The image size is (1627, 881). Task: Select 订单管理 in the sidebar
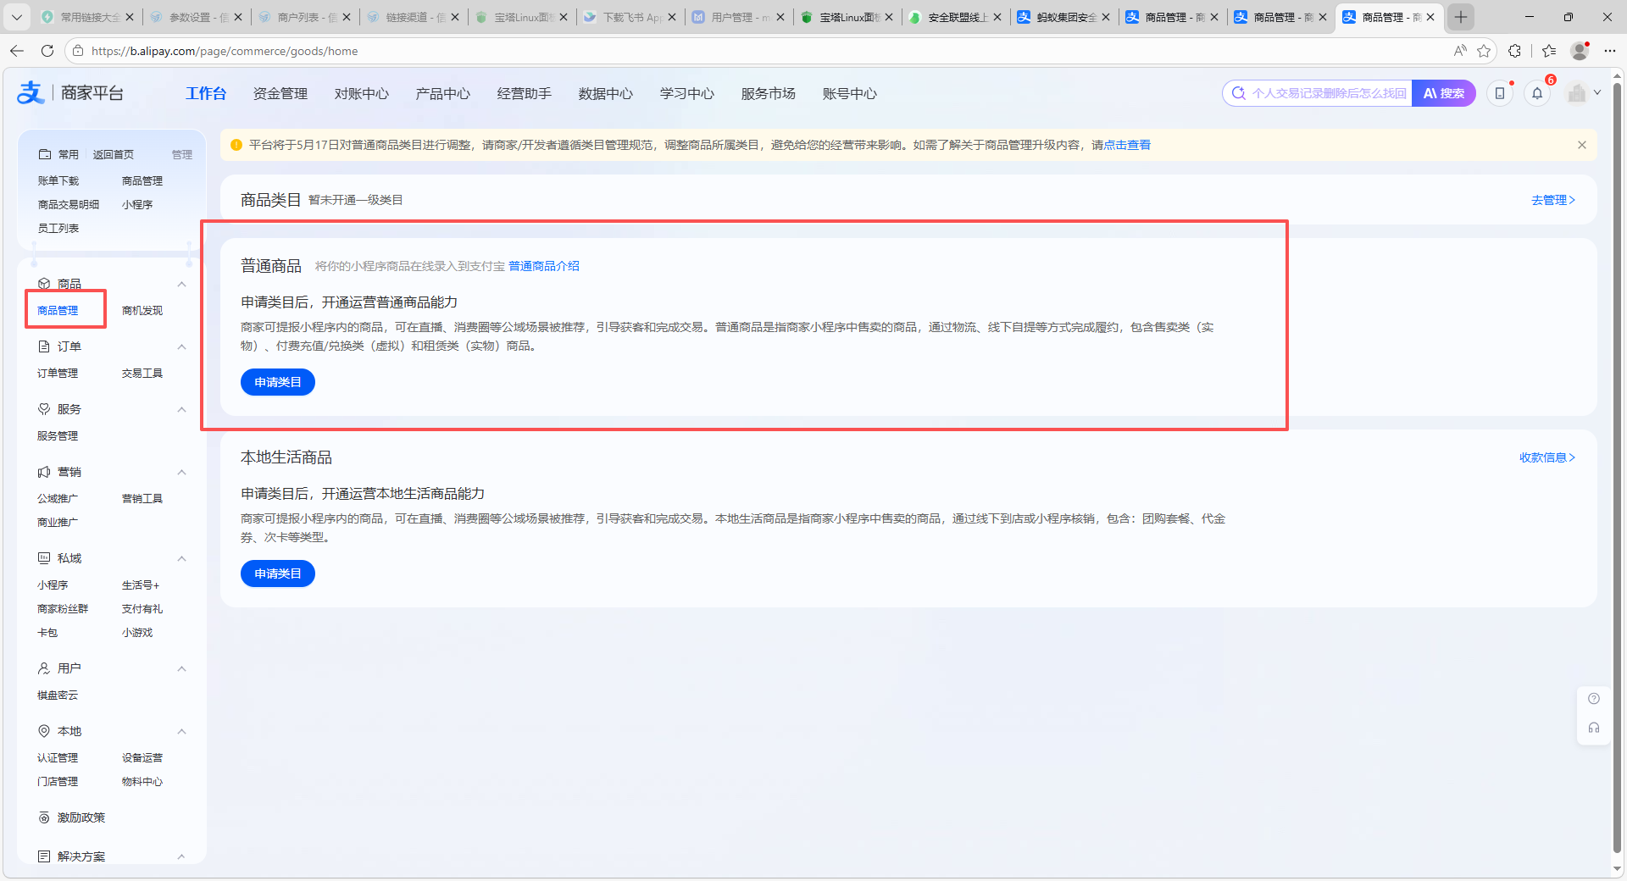coord(58,374)
